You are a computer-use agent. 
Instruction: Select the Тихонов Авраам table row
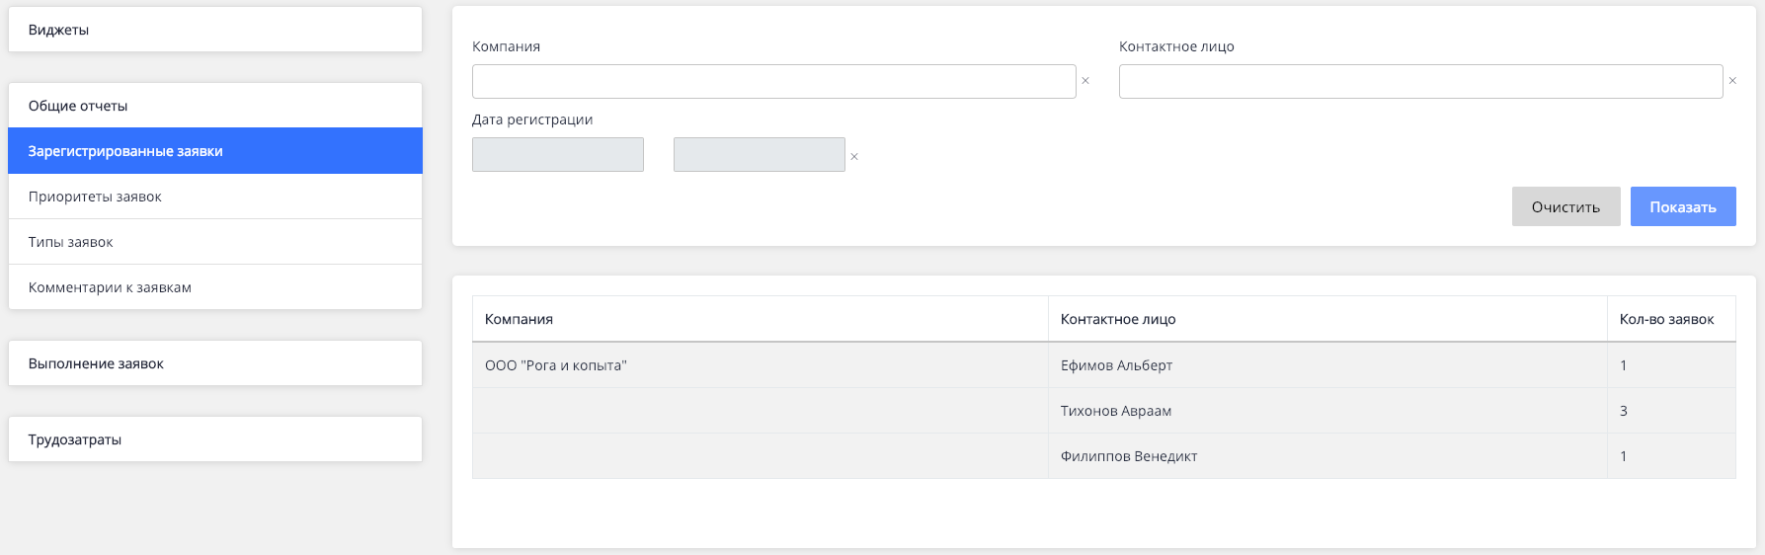1116,411
